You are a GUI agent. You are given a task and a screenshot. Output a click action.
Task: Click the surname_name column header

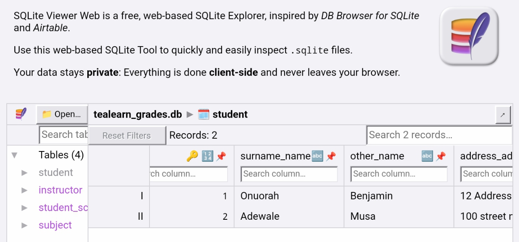point(275,156)
